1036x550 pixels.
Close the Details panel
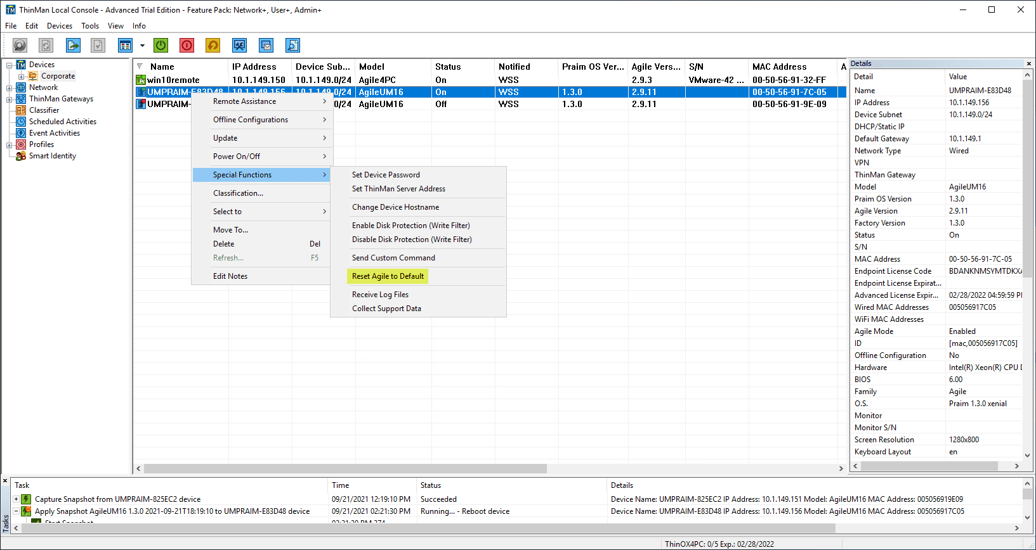point(1028,64)
